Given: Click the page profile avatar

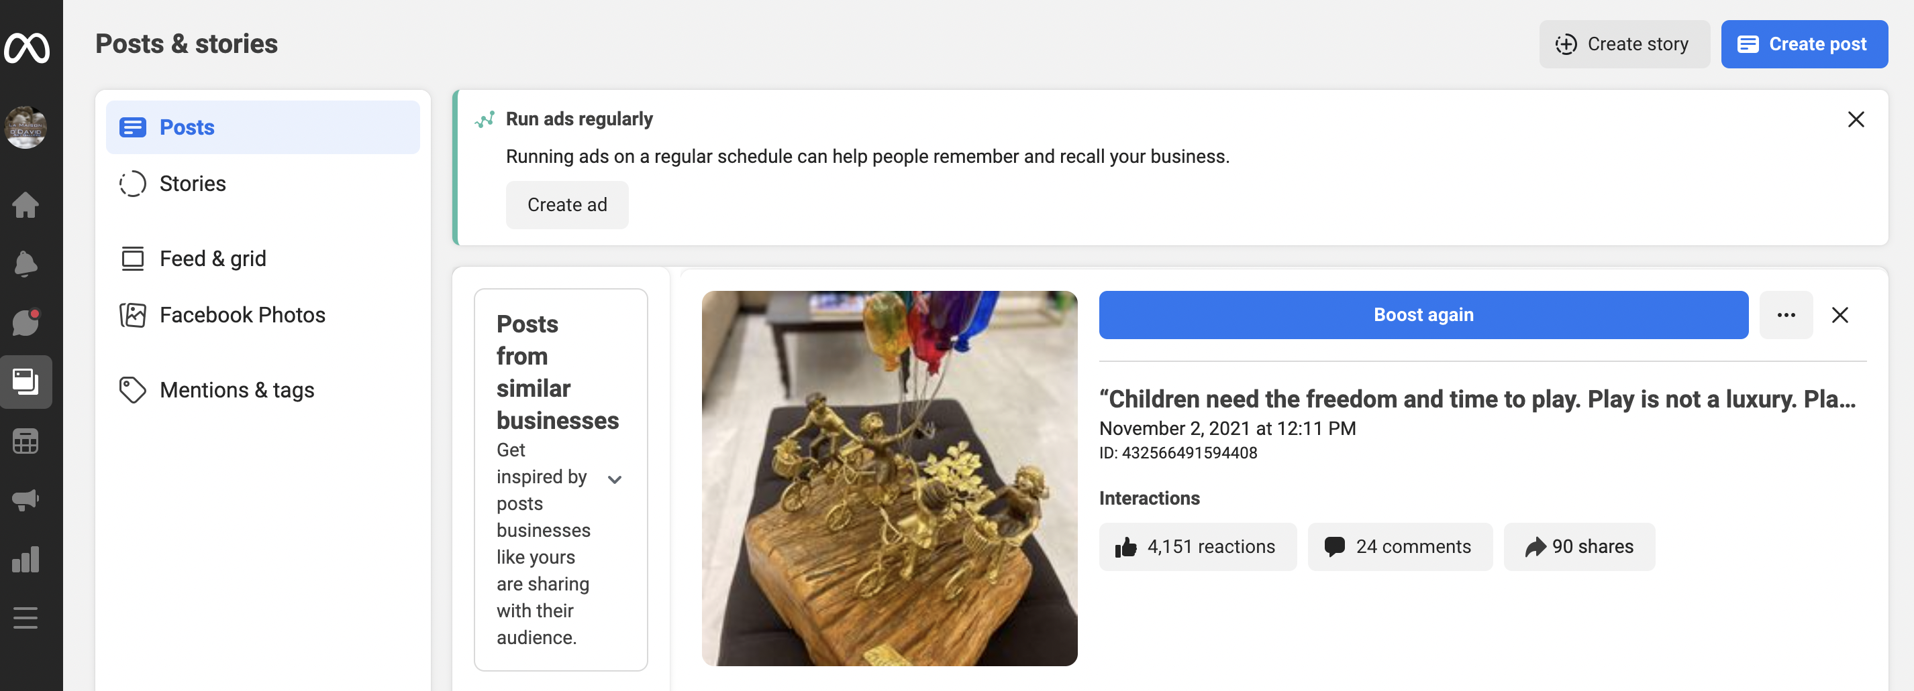Looking at the screenshot, I should [x=26, y=127].
